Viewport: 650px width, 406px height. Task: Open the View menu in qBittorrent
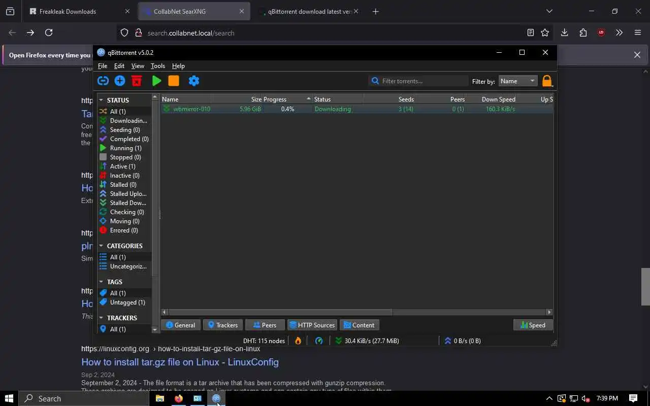138,66
